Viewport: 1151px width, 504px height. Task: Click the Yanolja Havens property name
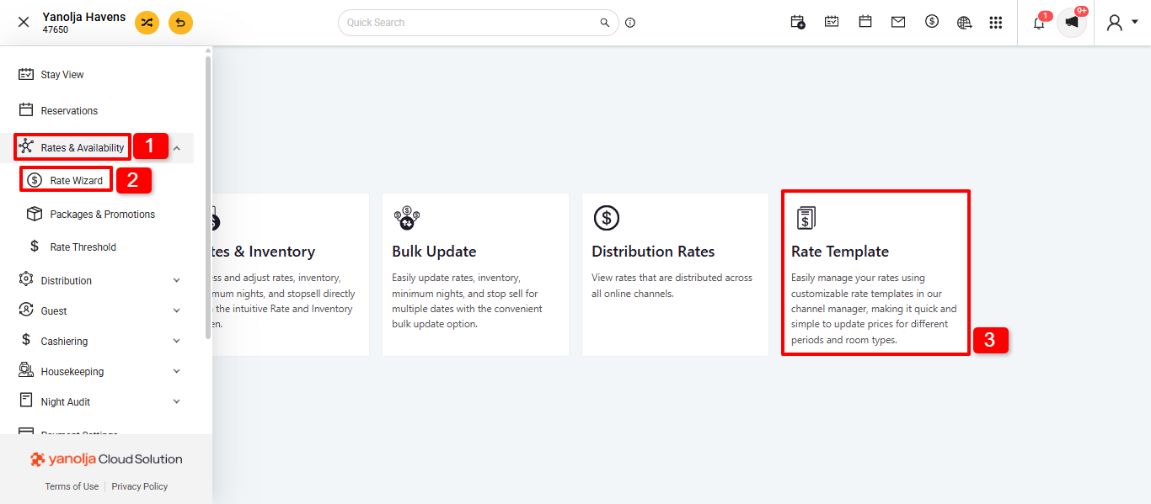(84, 17)
